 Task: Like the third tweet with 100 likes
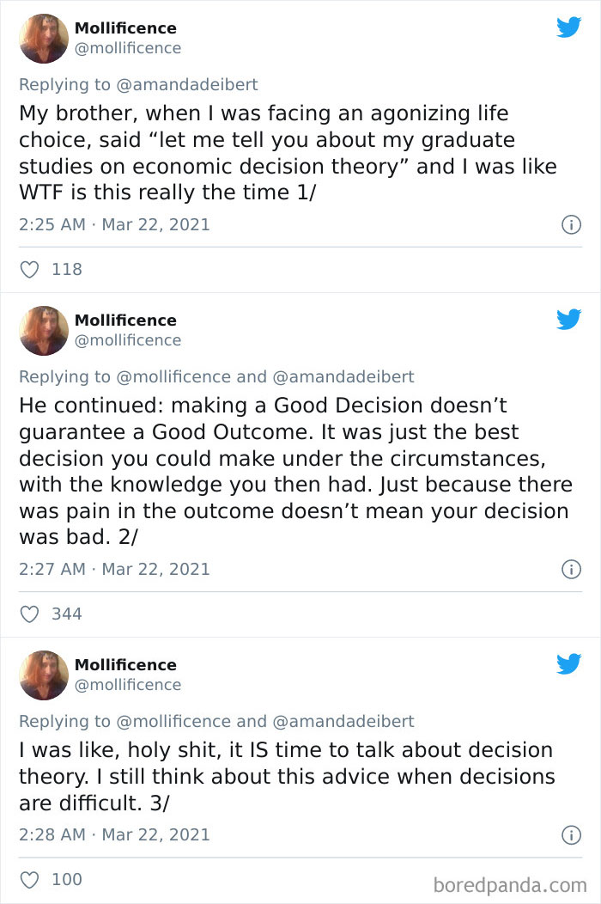point(29,879)
